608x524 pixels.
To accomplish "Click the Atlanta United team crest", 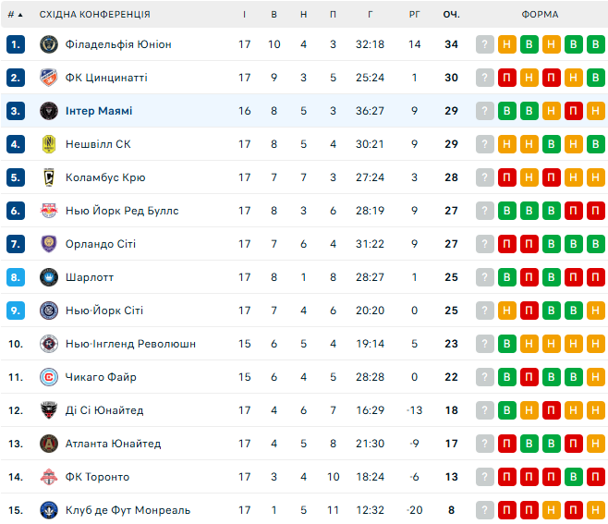I will coord(49,444).
